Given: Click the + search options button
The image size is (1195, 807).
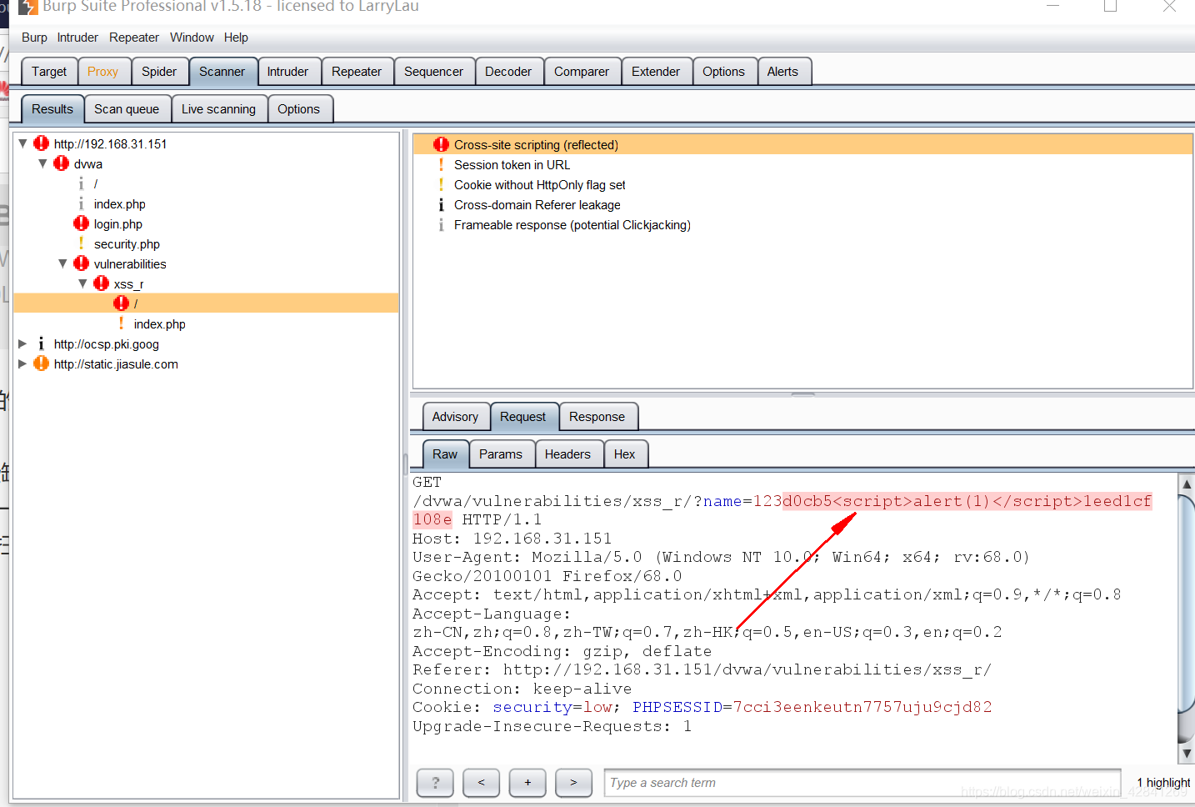Looking at the screenshot, I should (527, 782).
